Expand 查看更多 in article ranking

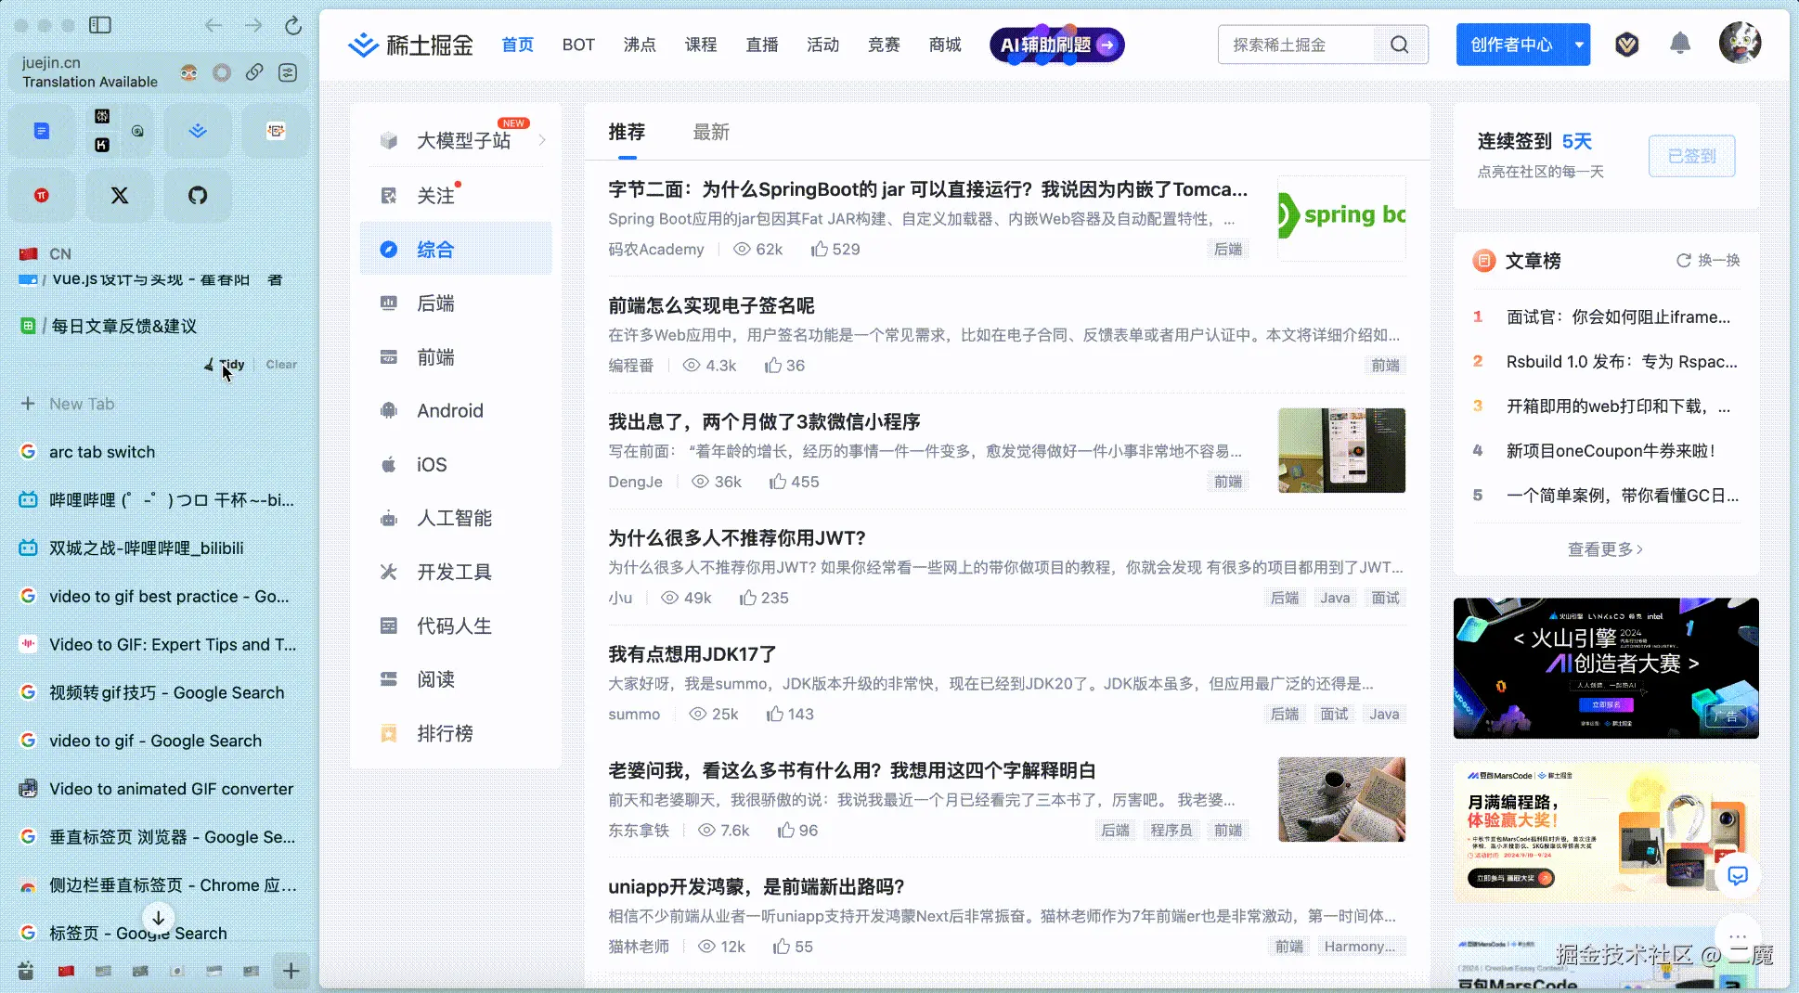pos(1605,549)
